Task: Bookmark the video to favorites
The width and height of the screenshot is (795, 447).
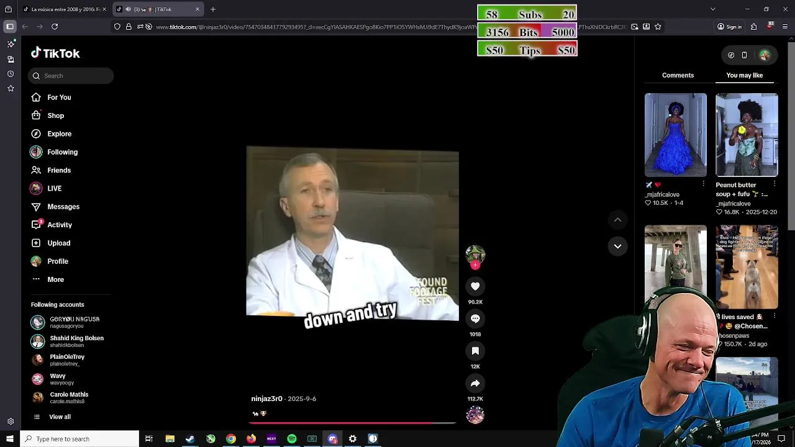Action: (475, 351)
